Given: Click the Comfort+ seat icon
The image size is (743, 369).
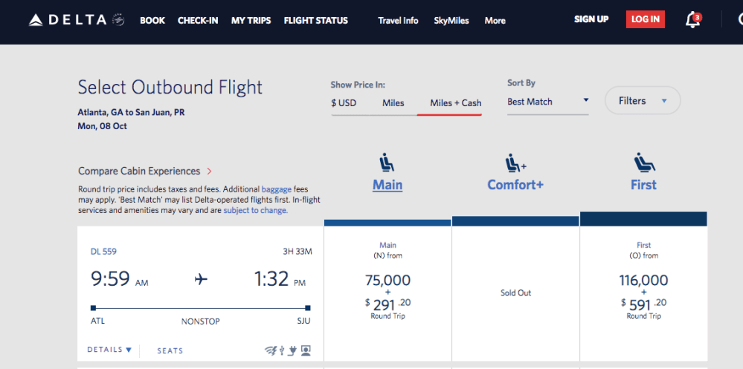Looking at the screenshot, I should 515,162.
